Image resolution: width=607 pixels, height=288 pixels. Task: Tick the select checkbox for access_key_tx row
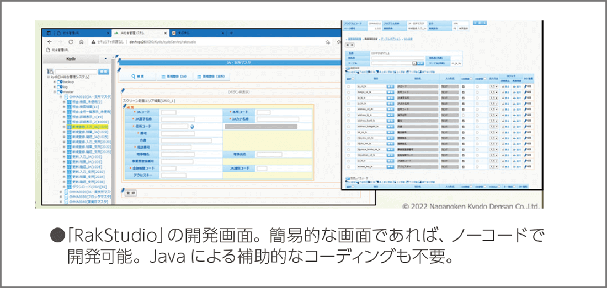(348, 167)
